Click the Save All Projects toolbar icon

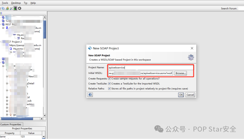3,9
